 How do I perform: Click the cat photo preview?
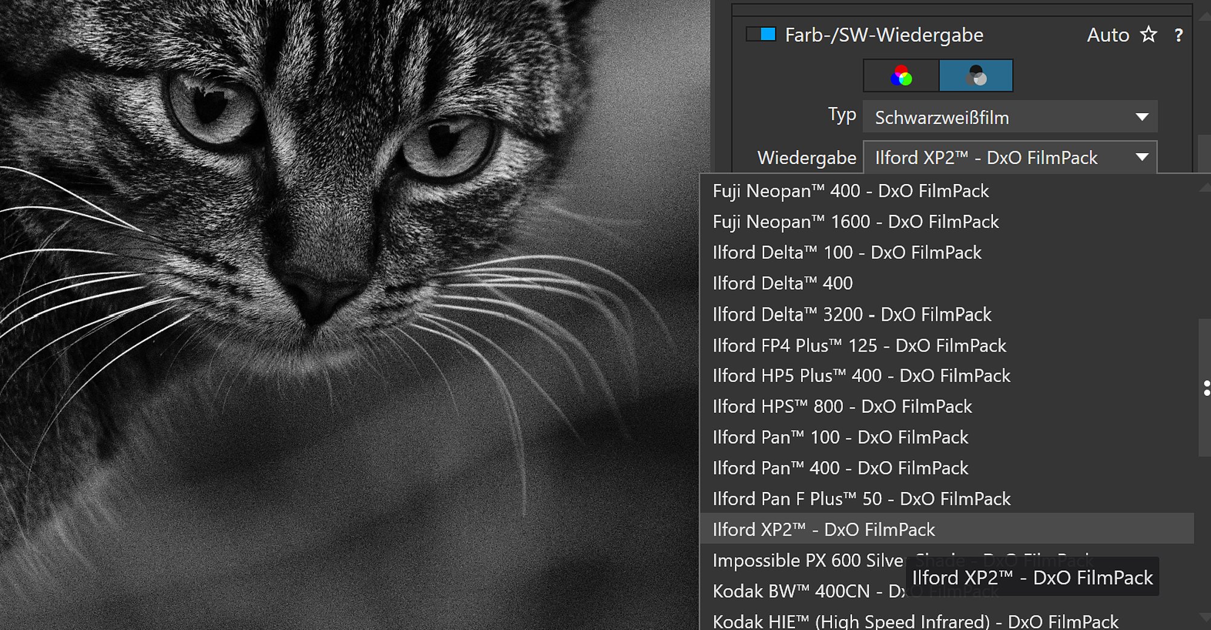click(349, 315)
